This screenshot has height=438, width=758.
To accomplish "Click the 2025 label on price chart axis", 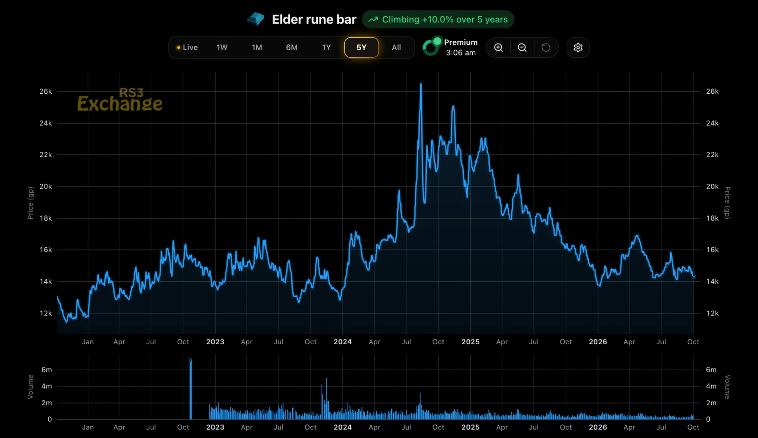I will point(470,342).
